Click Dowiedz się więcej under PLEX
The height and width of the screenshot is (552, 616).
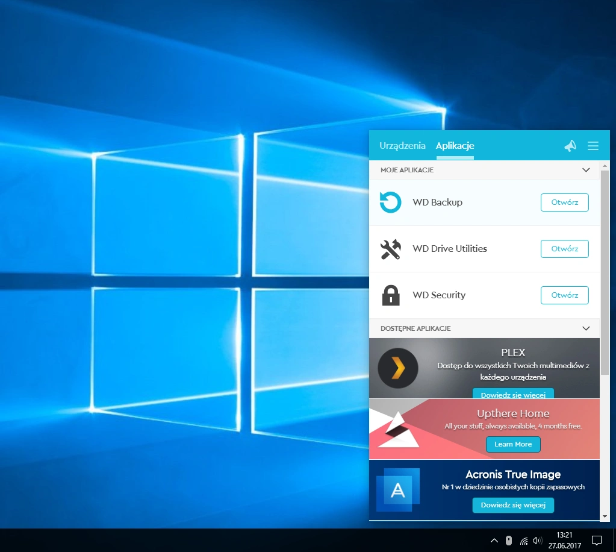pyautogui.click(x=513, y=394)
